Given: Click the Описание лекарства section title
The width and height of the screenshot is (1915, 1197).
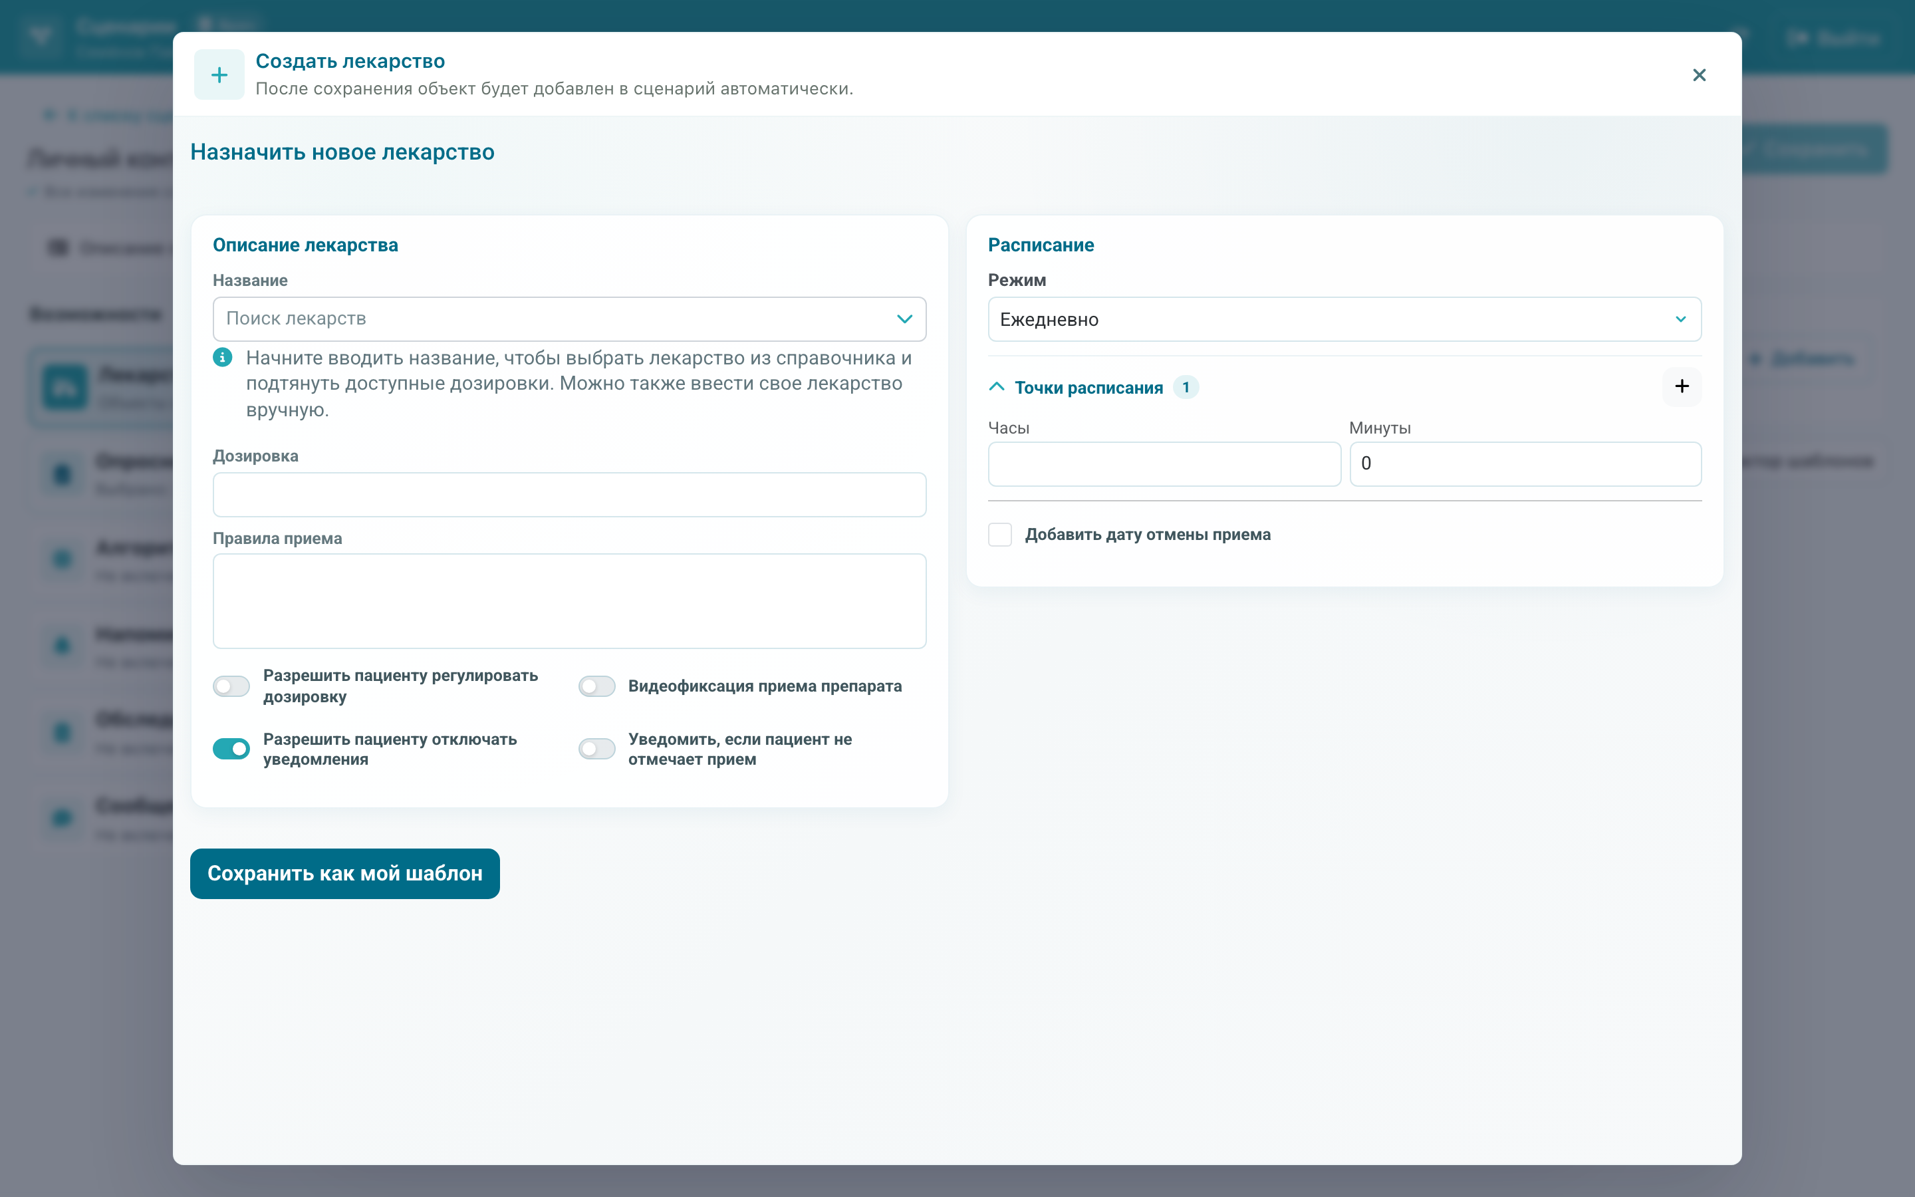Looking at the screenshot, I should tap(305, 245).
